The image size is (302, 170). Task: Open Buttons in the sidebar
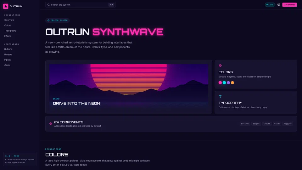pos(8,49)
